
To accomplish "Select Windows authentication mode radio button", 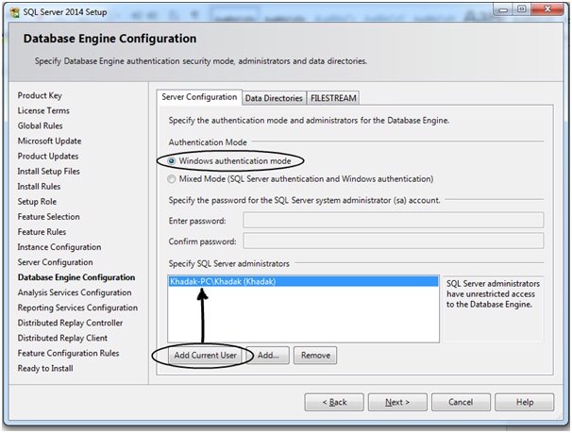I will 172,160.
